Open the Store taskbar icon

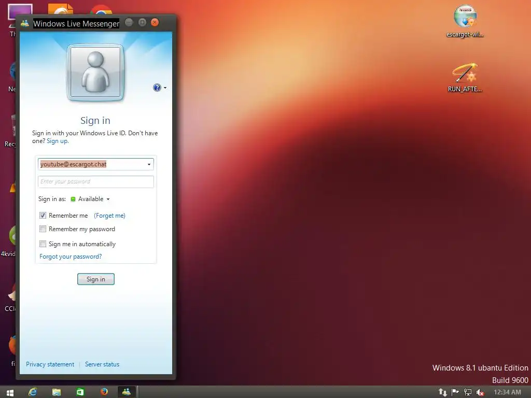click(x=80, y=392)
